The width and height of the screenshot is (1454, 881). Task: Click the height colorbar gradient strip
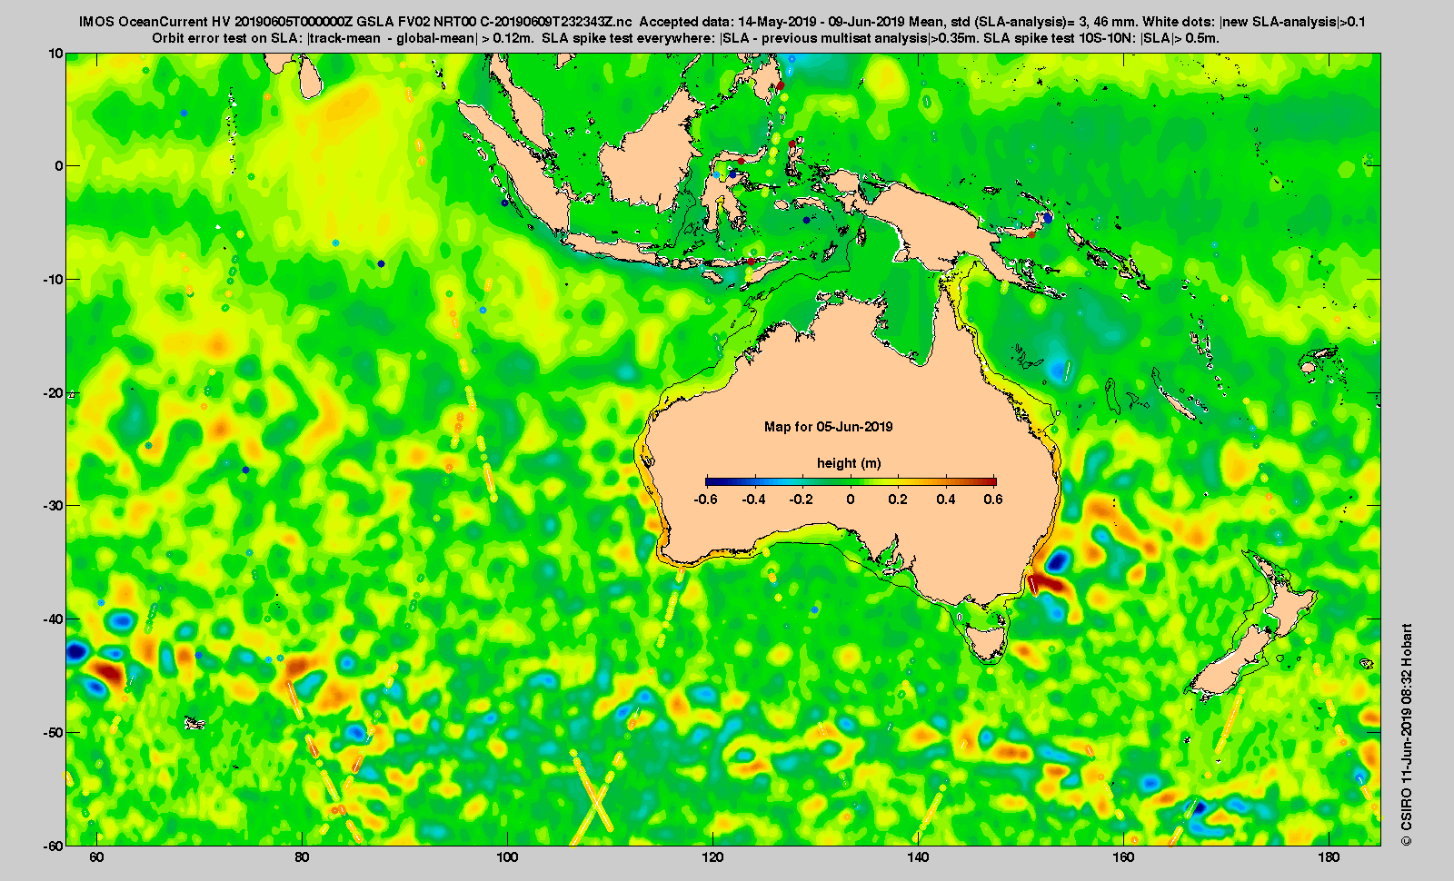[x=851, y=481]
